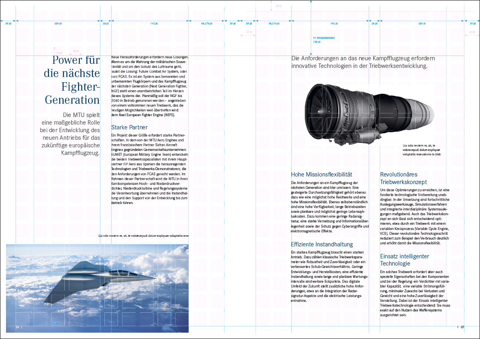Select the "Revolutionäres Triebwerkskonzept" heading
The image size is (480, 339).
coord(404,178)
